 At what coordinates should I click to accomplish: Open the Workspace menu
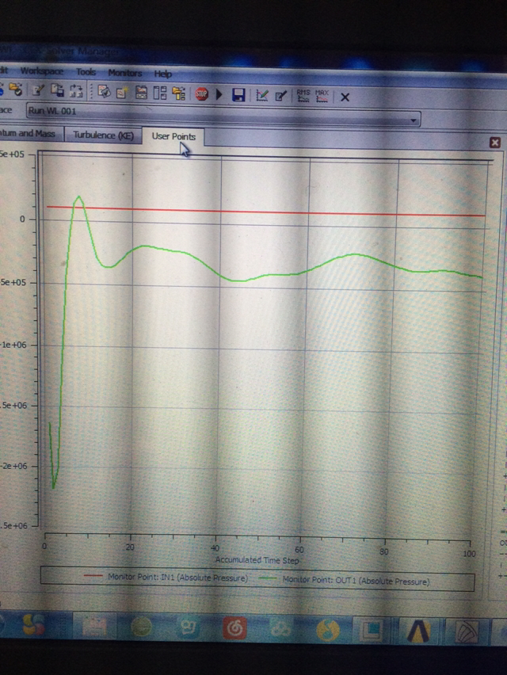[x=42, y=71]
